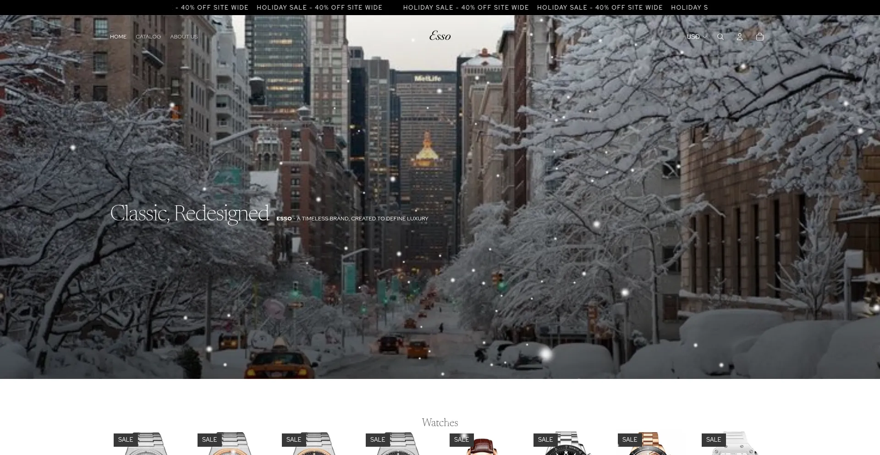Open the CATALOG menu item
Image resolution: width=880 pixels, height=455 pixels.
click(x=148, y=37)
